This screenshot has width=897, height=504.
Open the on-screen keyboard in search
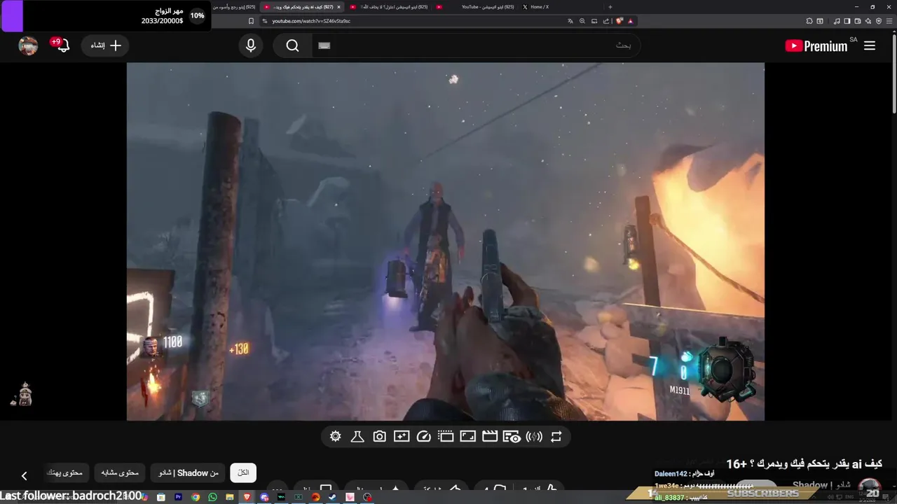pyautogui.click(x=324, y=45)
